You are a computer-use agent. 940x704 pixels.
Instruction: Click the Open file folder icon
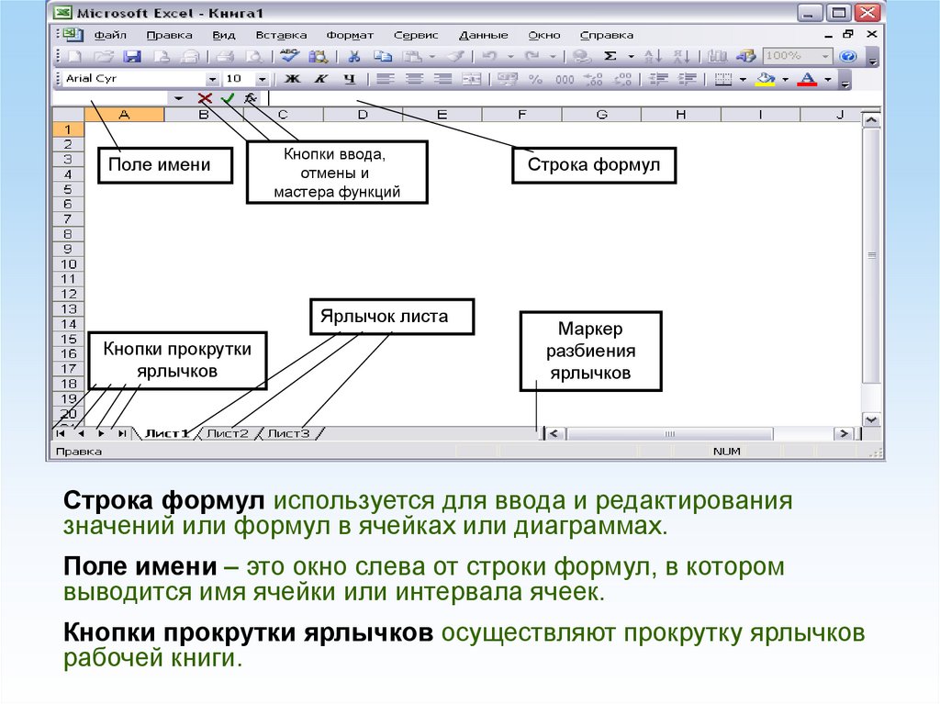(x=103, y=57)
